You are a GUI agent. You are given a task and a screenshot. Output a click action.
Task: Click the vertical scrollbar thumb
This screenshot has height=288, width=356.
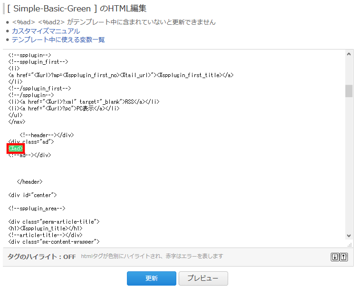click(x=349, y=91)
